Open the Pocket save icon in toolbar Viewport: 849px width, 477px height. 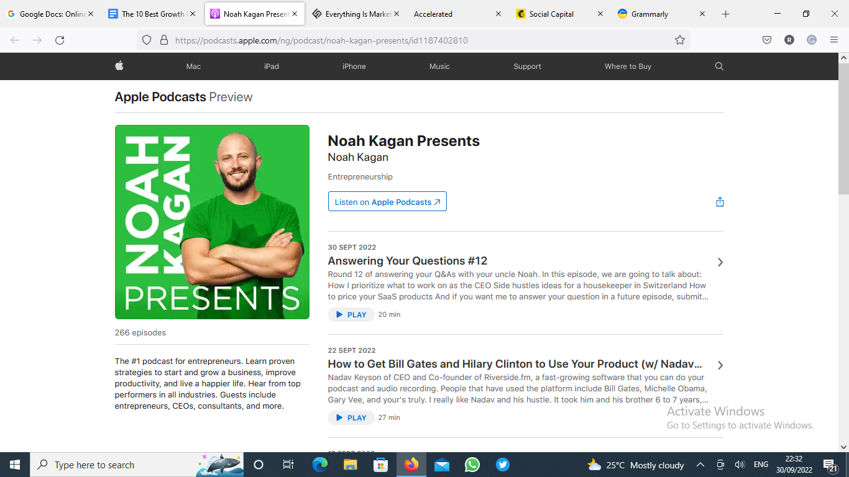point(767,40)
